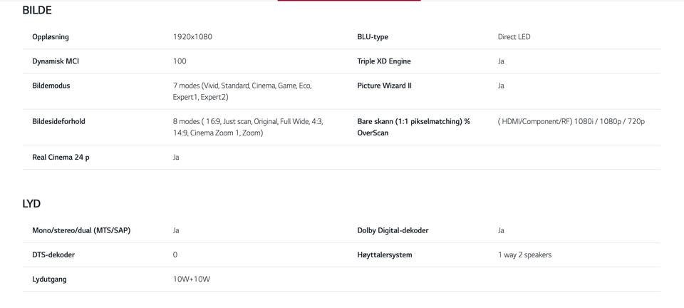This screenshot has width=684, height=308.
Task: Click the 7 modes picture mode description
Action: click(x=242, y=91)
